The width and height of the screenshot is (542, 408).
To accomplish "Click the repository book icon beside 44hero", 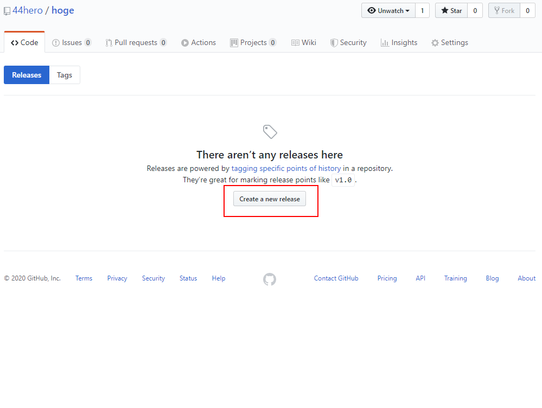I will 7,11.
